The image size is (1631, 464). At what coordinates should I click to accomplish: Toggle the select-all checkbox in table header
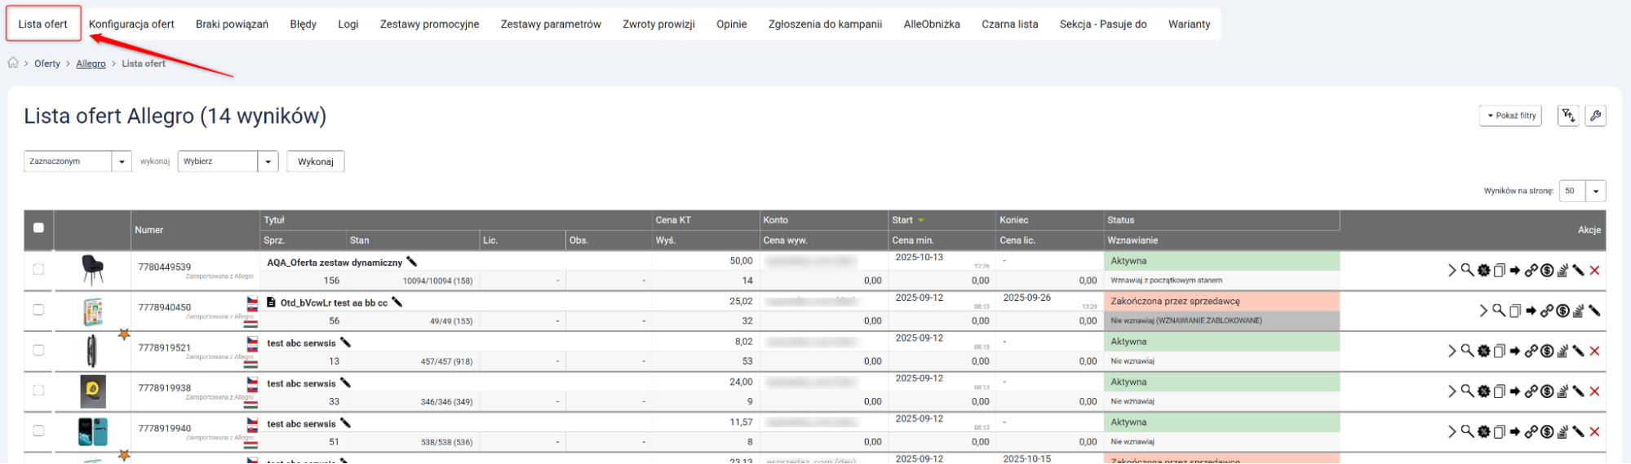click(x=38, y=228)
